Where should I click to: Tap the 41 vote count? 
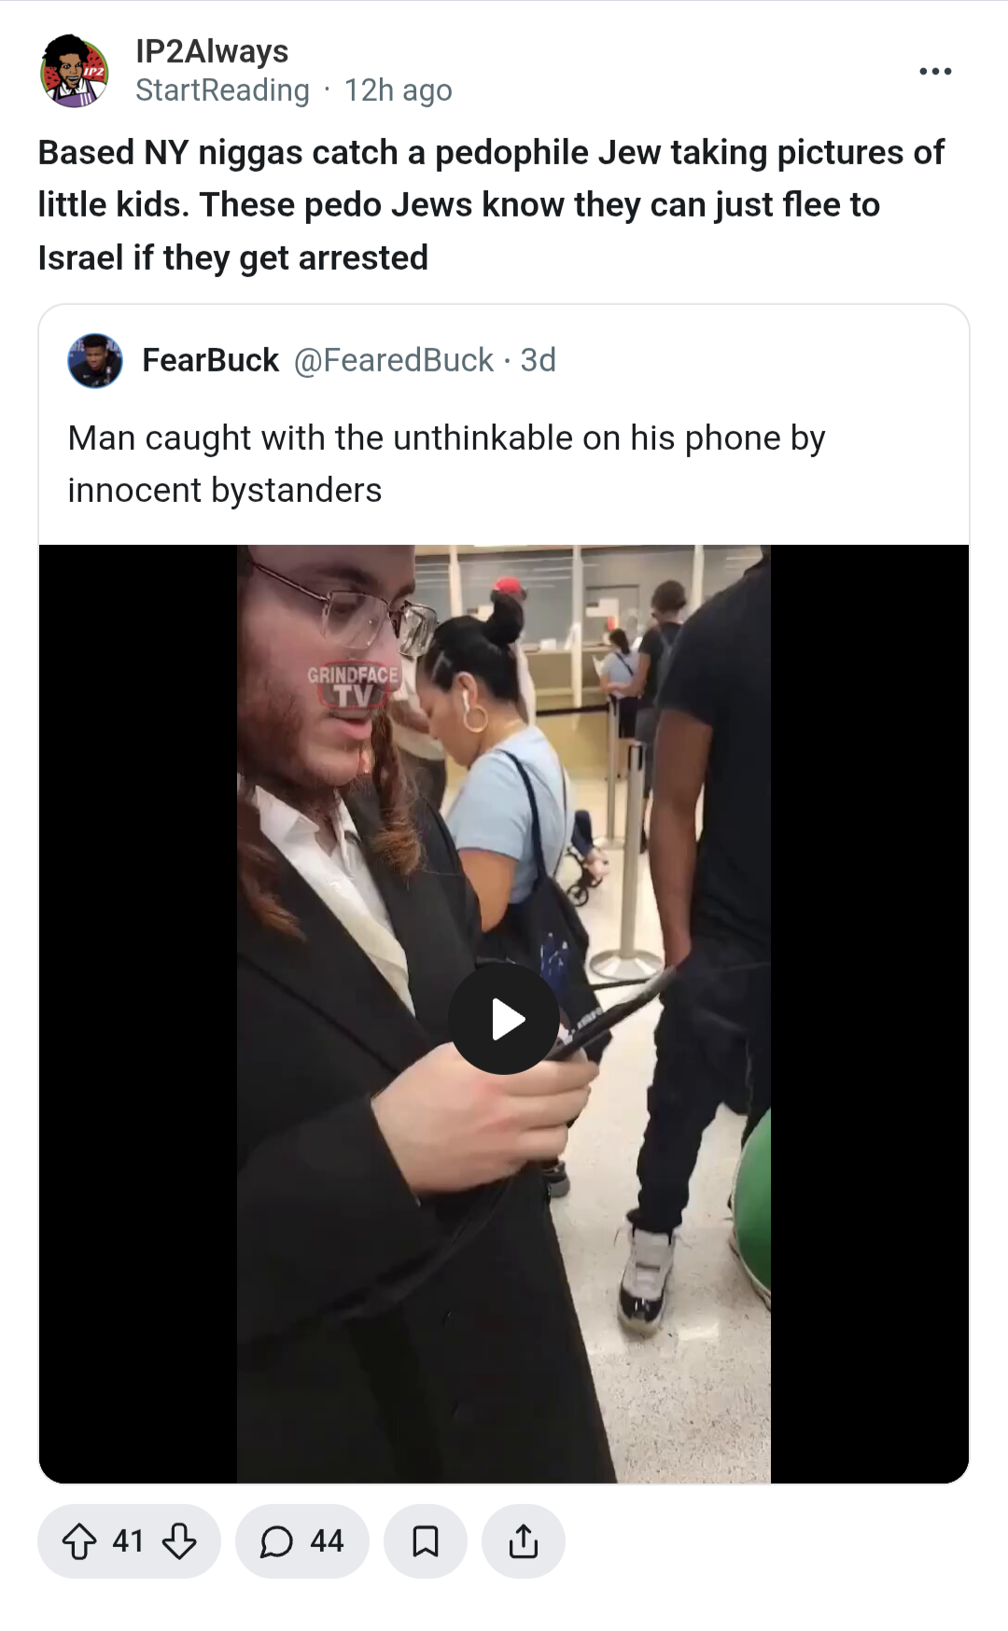coord(128,1541)
